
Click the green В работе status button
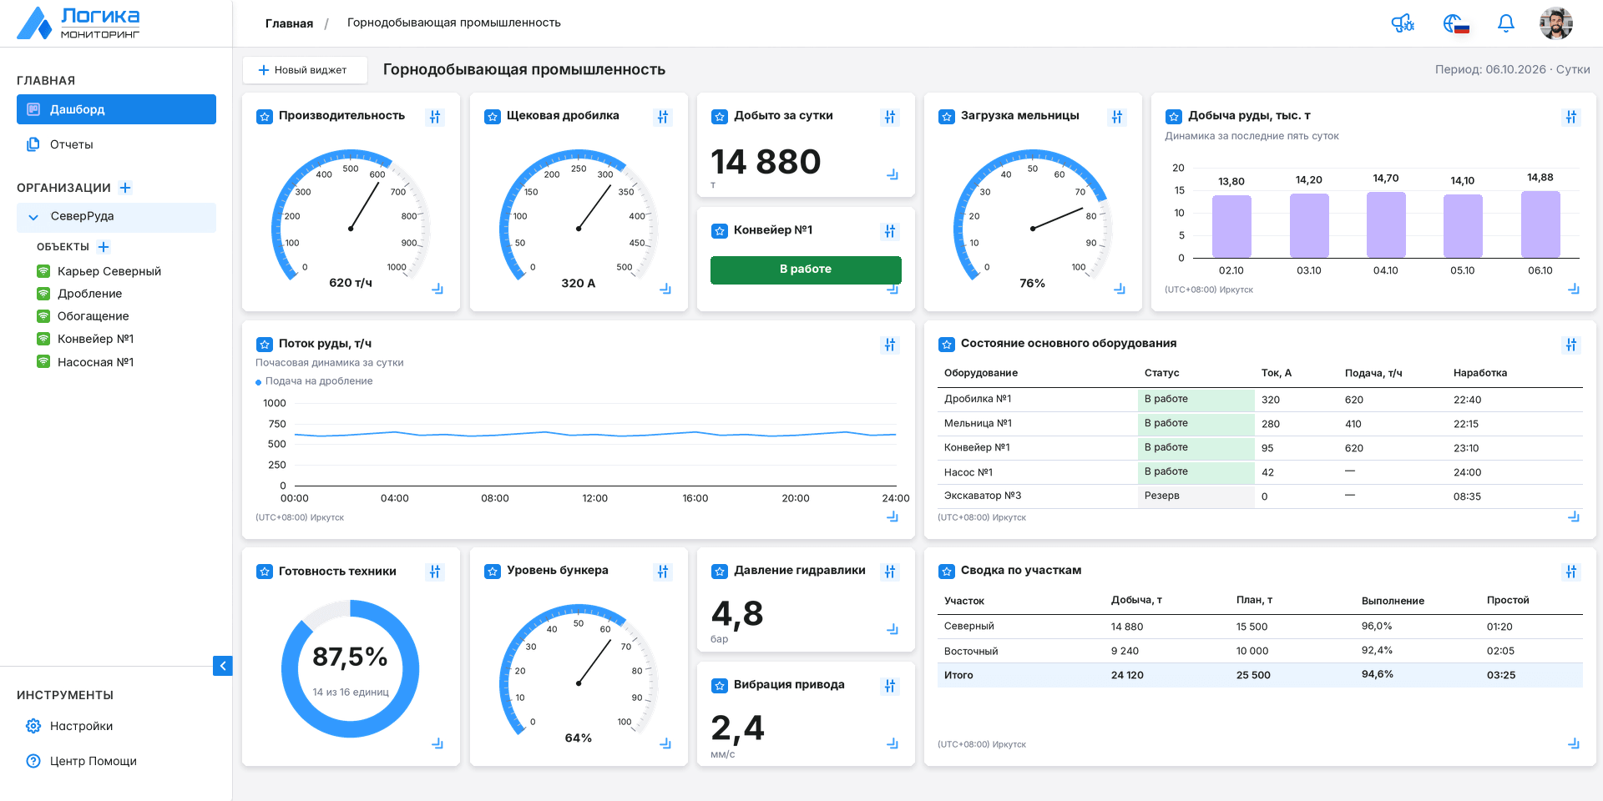(x=806, y=270)
